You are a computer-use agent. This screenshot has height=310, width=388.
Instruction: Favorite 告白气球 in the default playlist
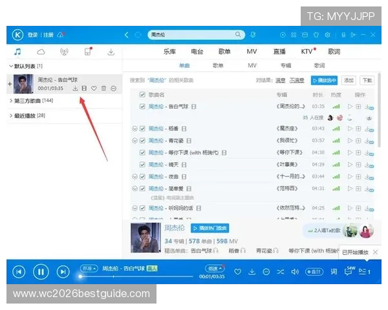pyautogui.click(x=94, y=88)
